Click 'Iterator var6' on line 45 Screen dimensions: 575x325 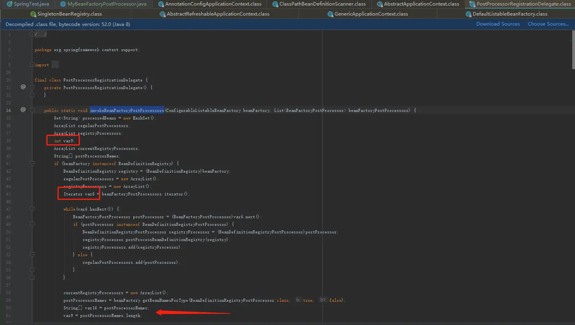coord(79,194)
